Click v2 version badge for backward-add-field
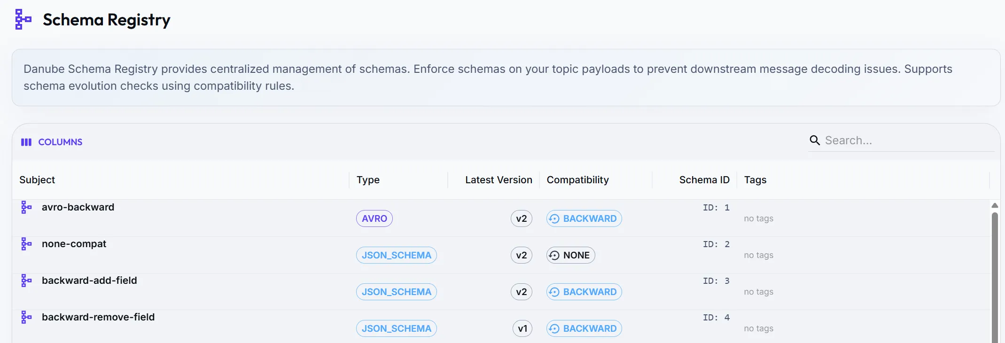This screenshot has height=343, width=1005. coord(522,292)
